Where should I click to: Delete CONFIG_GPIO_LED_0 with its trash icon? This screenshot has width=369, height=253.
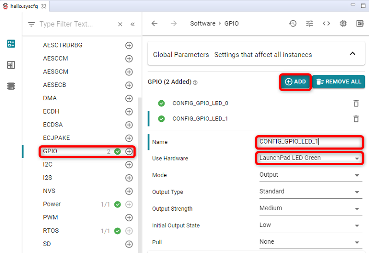(x=356, y=103)
